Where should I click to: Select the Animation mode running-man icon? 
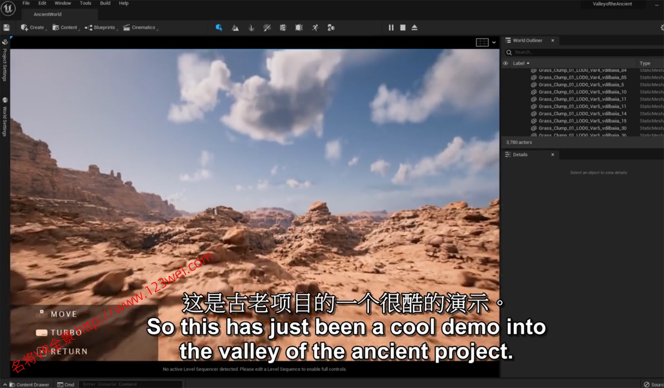[x=315, y=27]
